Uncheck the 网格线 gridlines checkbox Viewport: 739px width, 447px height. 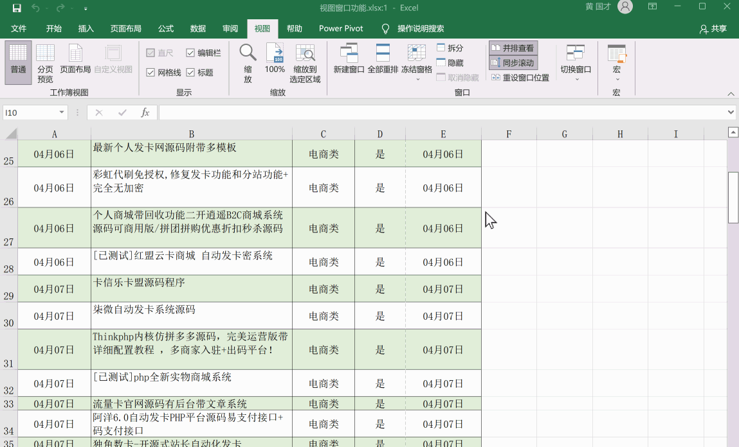click(x=151, y=73)
